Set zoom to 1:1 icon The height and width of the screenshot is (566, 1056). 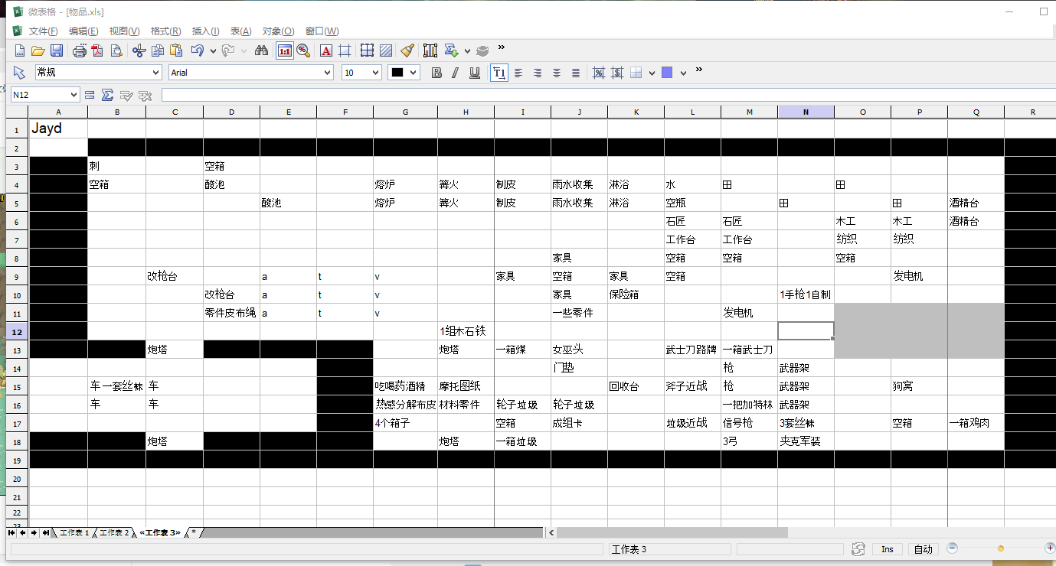(285, 50)
